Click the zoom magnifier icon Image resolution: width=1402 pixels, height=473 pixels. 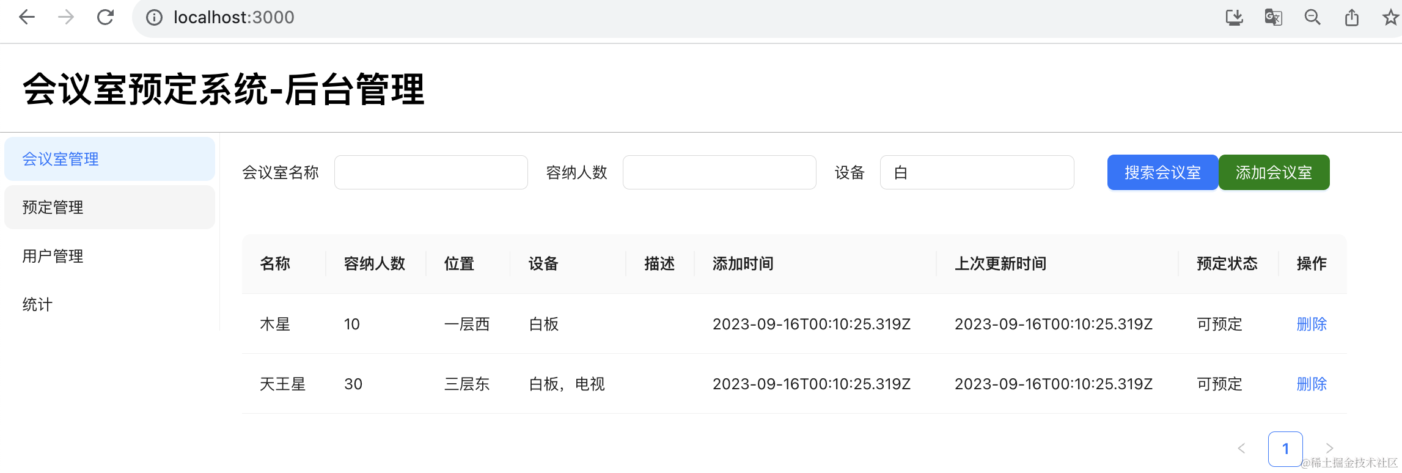1312,17
